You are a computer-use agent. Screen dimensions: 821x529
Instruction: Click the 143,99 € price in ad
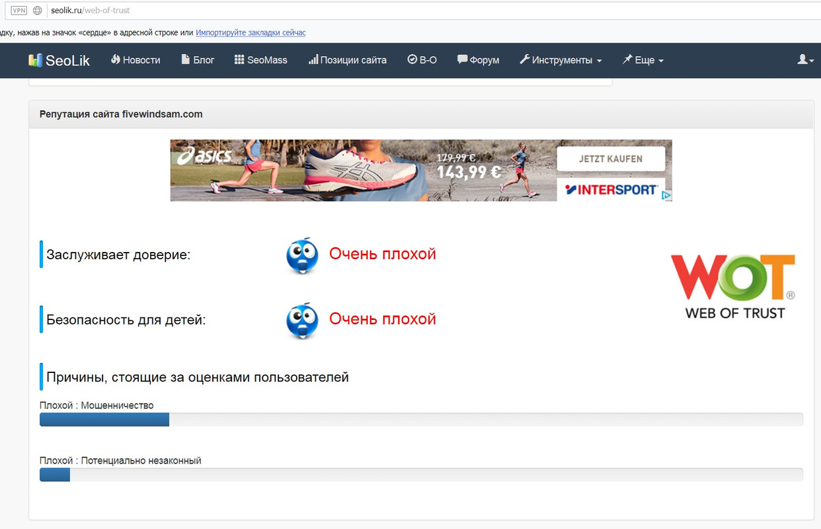click(x=469, y=173)
